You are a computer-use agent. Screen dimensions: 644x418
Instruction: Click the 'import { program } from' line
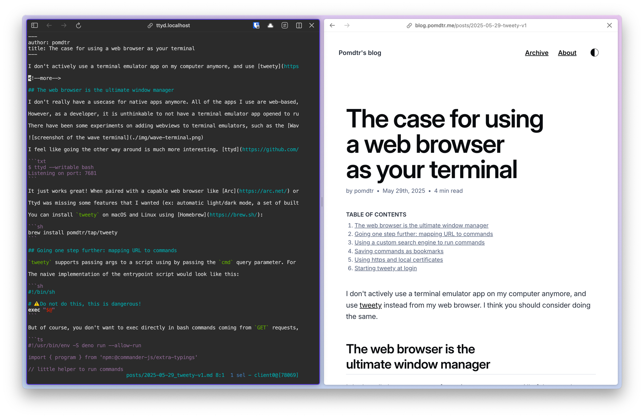coord(113,357)
